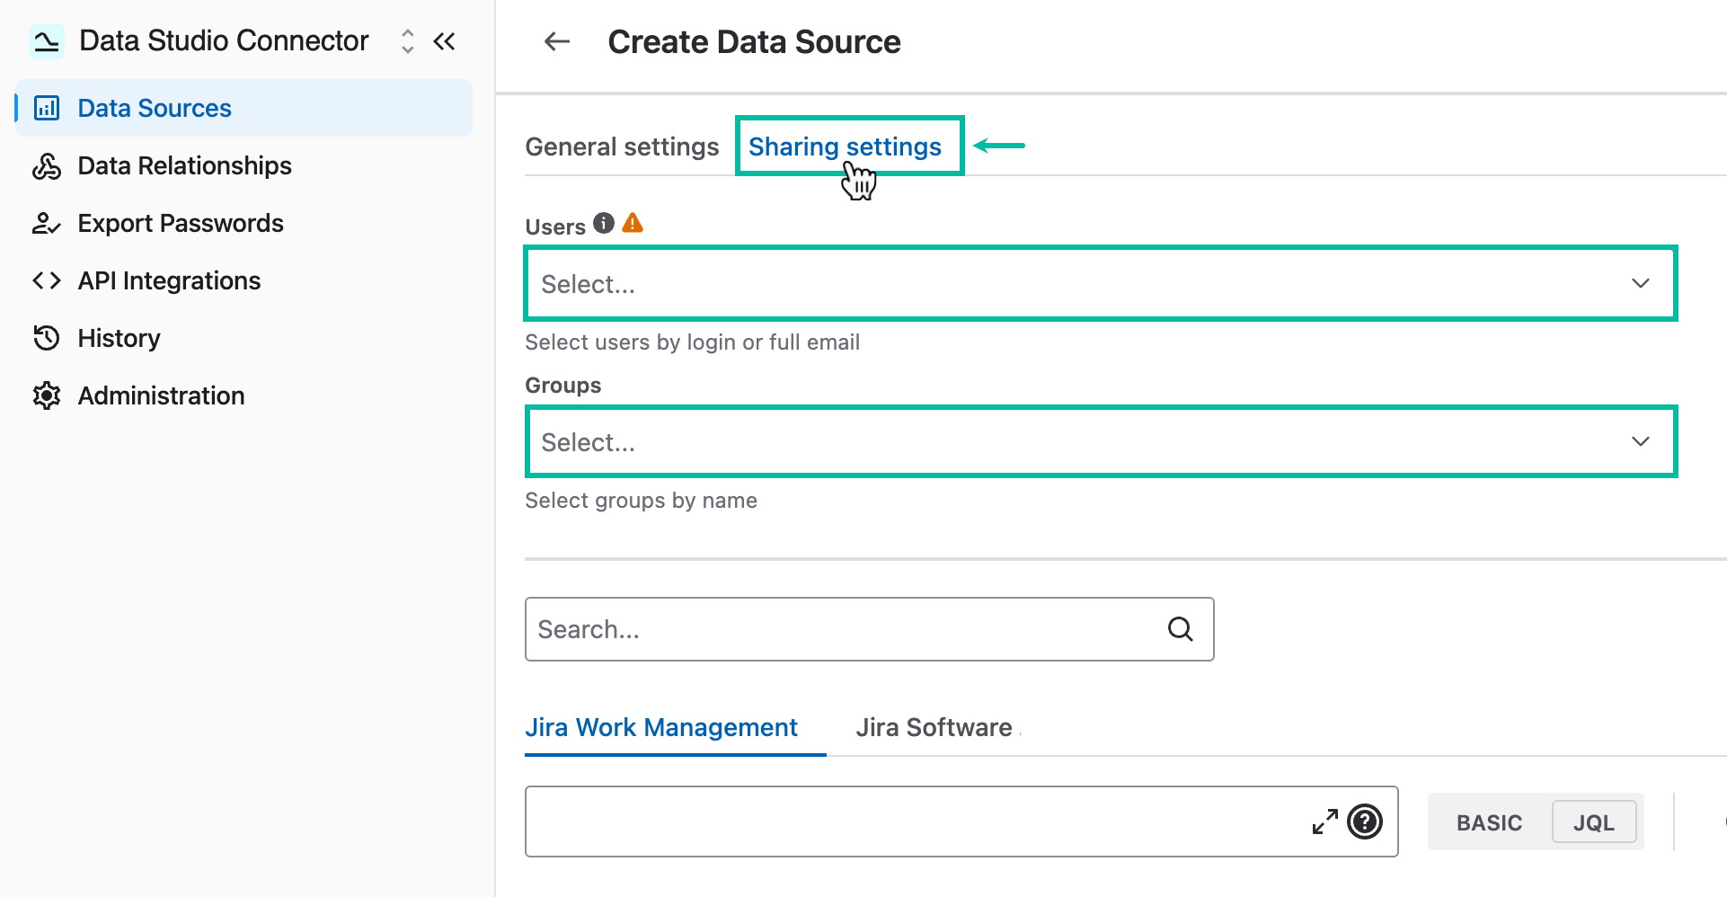The image size is (1727, 897).
Task: Show Users info tooltip icon
Action: 604,223
